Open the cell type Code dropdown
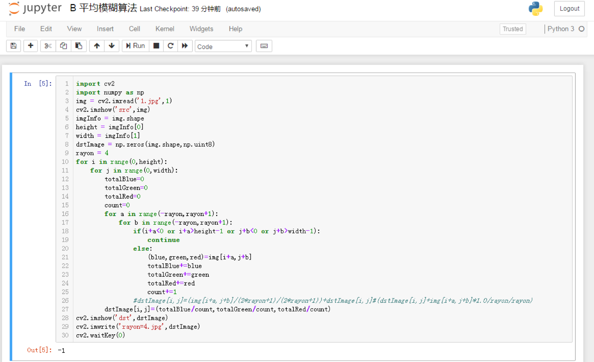The width and height of the screenshot is (594, 362). [x=223, y=46]
